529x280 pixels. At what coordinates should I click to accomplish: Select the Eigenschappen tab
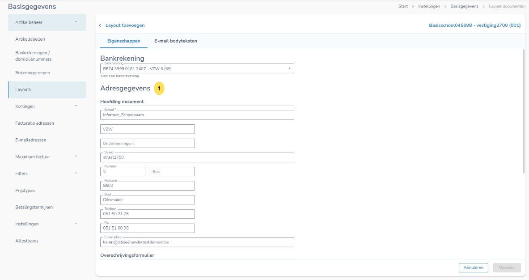124,41
